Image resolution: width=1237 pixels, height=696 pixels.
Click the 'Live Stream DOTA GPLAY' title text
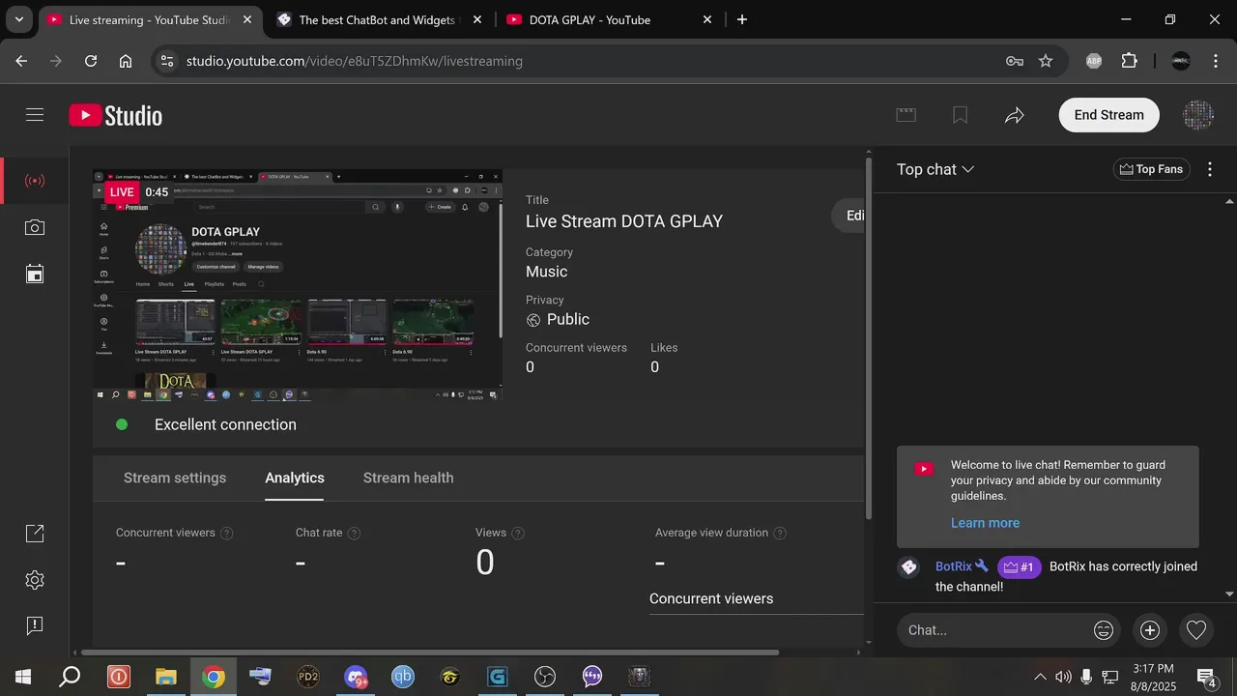pos(624,221)
